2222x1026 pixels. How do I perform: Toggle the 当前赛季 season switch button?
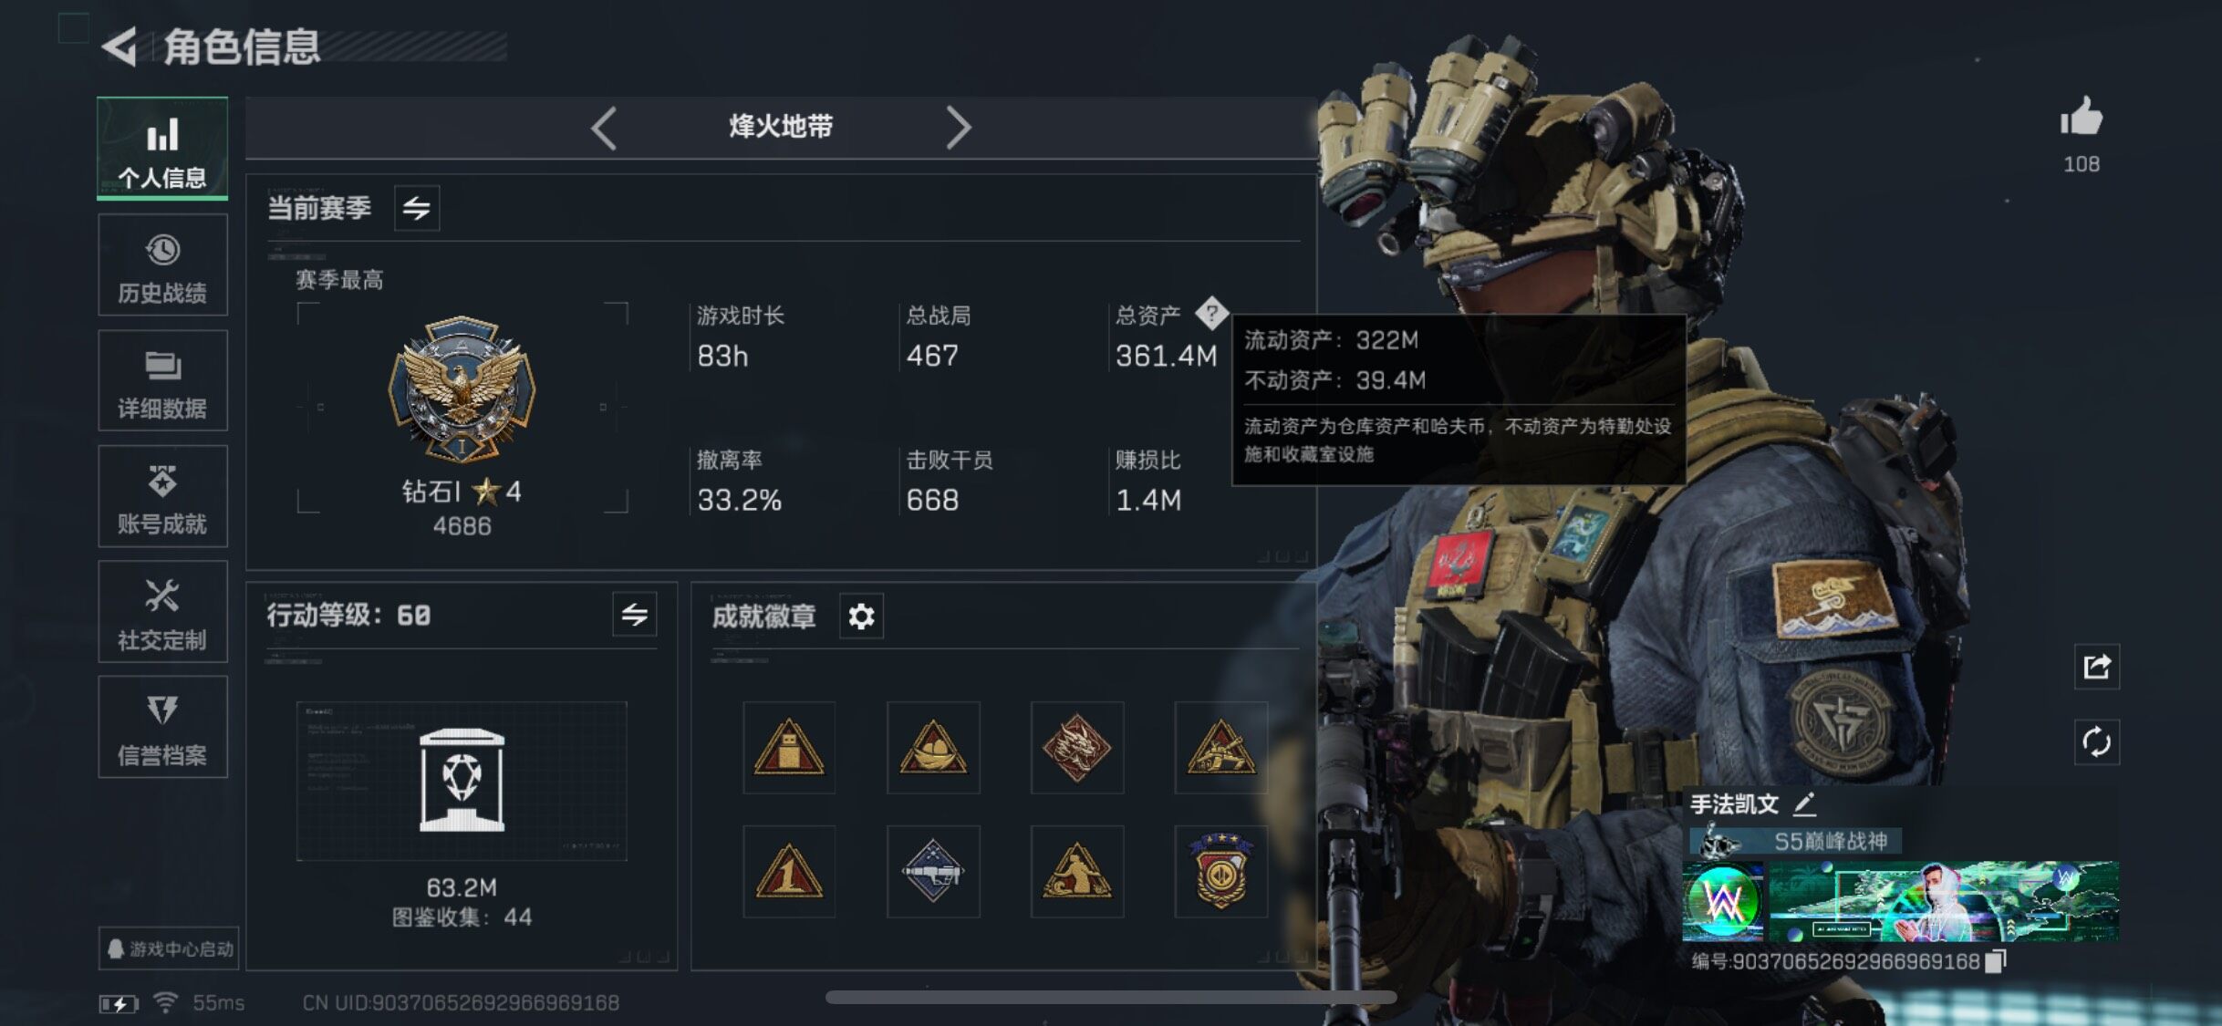(x=417, y=208)
